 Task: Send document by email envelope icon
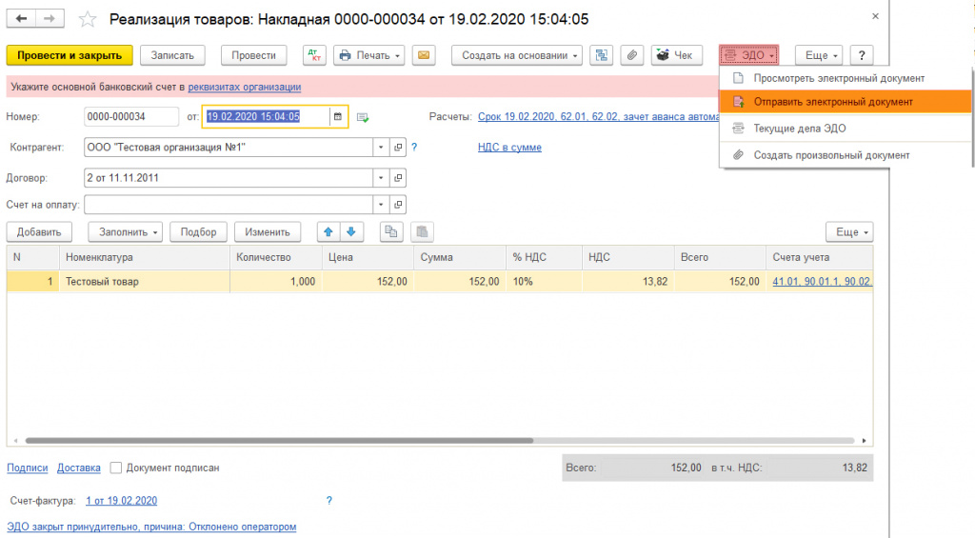[424, 55]
